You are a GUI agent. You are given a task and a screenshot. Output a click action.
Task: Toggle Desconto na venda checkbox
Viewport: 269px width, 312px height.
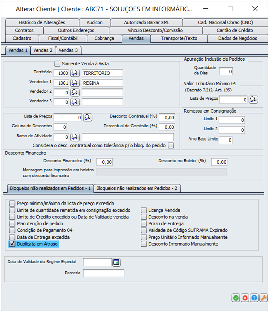tap(144, 217)
